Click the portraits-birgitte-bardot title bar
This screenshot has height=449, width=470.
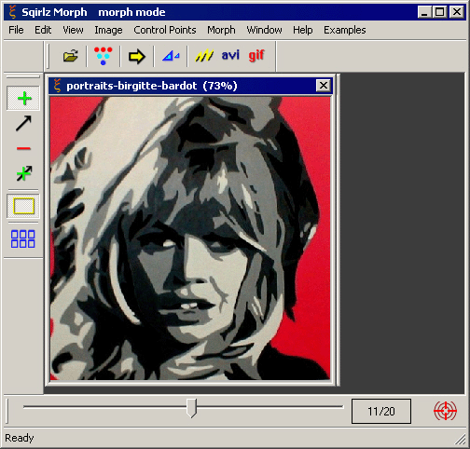pyautogui.click(x=190, y=86)
